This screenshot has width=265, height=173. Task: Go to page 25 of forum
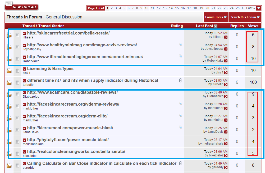click(x=237, y=8)
